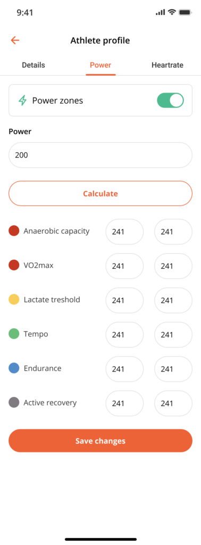The image size is (201, 545).
Task: Click the red Anaerobic capacity color dot
Action: click(14, 231)
